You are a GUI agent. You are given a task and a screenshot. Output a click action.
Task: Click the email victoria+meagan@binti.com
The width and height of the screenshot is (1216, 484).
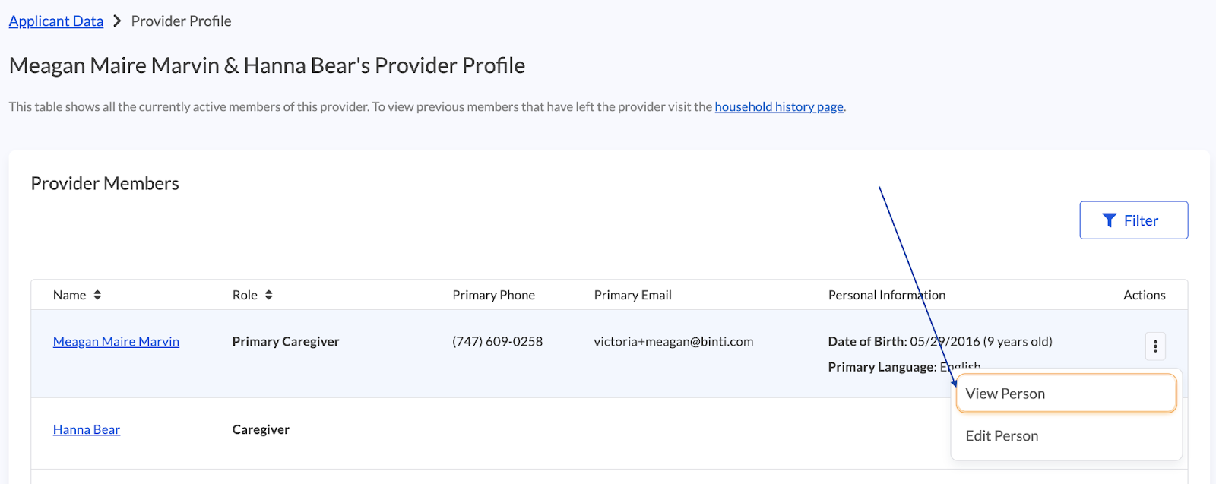pos(673,342)
